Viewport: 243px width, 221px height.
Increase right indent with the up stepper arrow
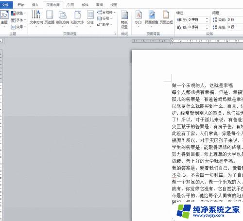point(207,25)
